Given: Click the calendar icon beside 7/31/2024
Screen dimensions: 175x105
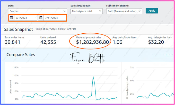Looking at the screenshot, I should [41, 18].
